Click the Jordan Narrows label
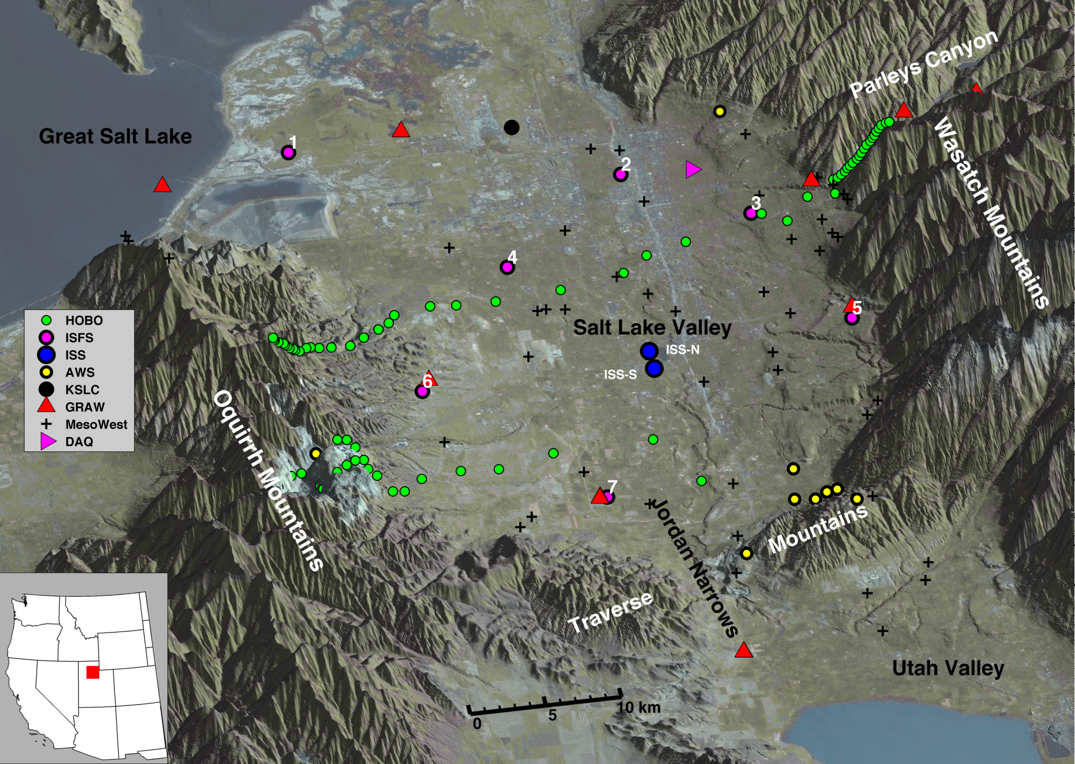Screen dimensions: 1075x764 (696, 567)
